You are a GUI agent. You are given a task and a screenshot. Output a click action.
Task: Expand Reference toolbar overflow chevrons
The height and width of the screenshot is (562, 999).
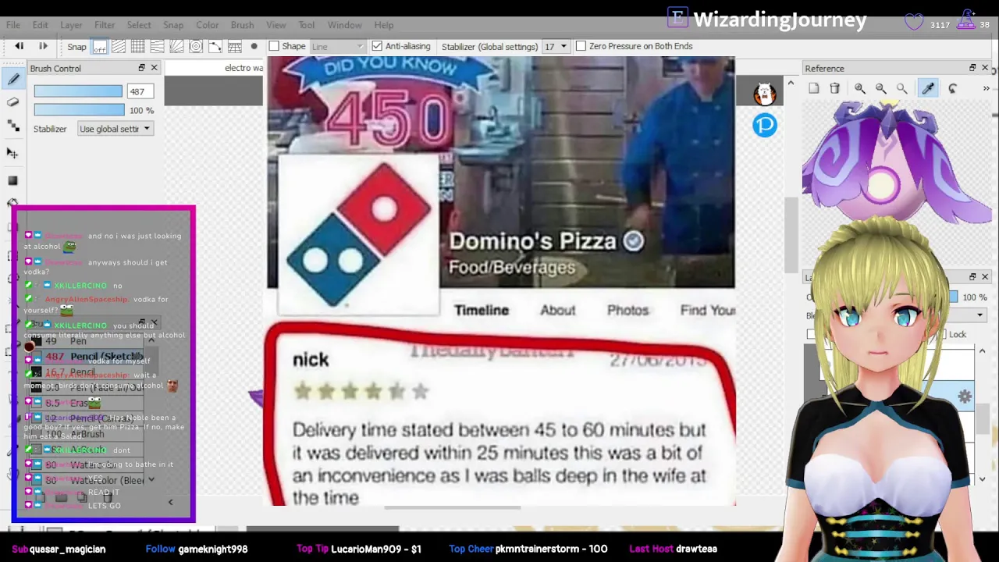tap(987, 88)
